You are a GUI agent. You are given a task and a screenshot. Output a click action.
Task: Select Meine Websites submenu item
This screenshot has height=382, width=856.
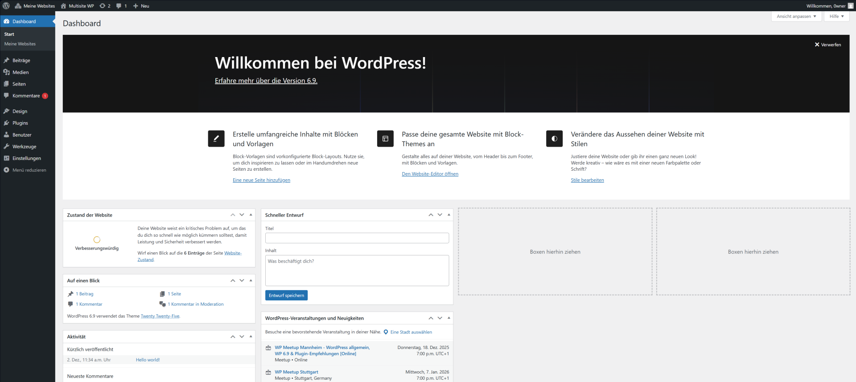pos(20,44)
